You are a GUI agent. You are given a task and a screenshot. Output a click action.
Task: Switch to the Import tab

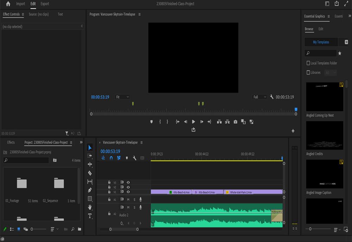[20, 4]
